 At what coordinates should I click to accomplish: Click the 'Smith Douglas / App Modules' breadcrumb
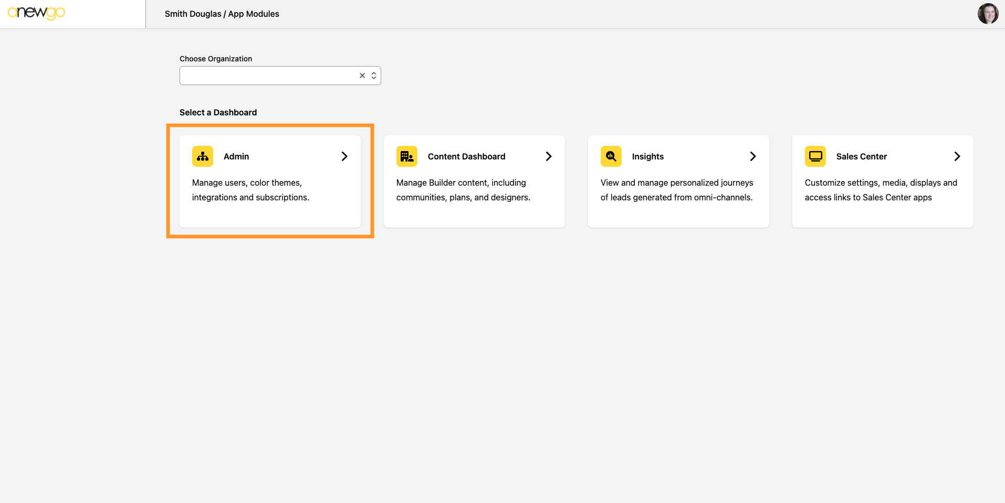[222, 14]
